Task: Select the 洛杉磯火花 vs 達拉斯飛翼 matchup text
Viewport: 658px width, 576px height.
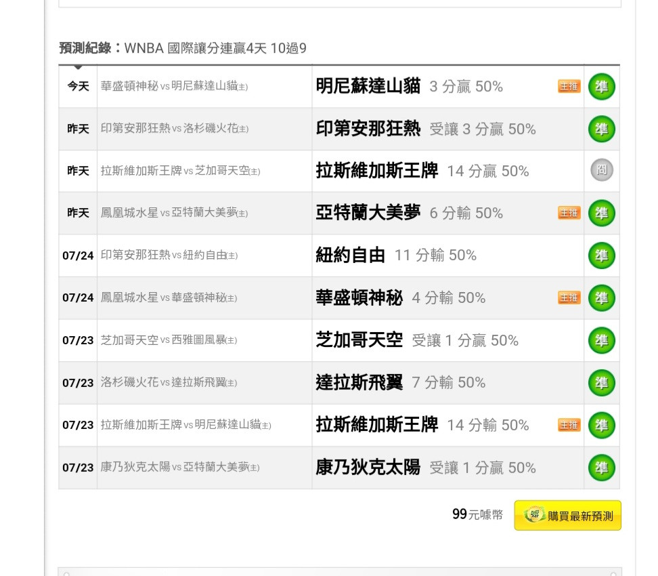Action: click(169, 382)
